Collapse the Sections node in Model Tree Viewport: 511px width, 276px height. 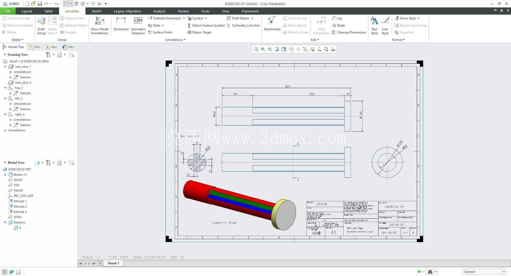(x=5, y=222)
